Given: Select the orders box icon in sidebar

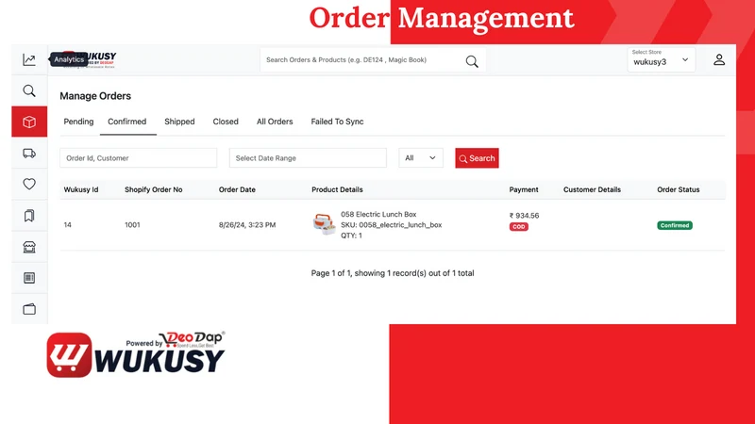Looking at the screenshot, I should 29,122.
